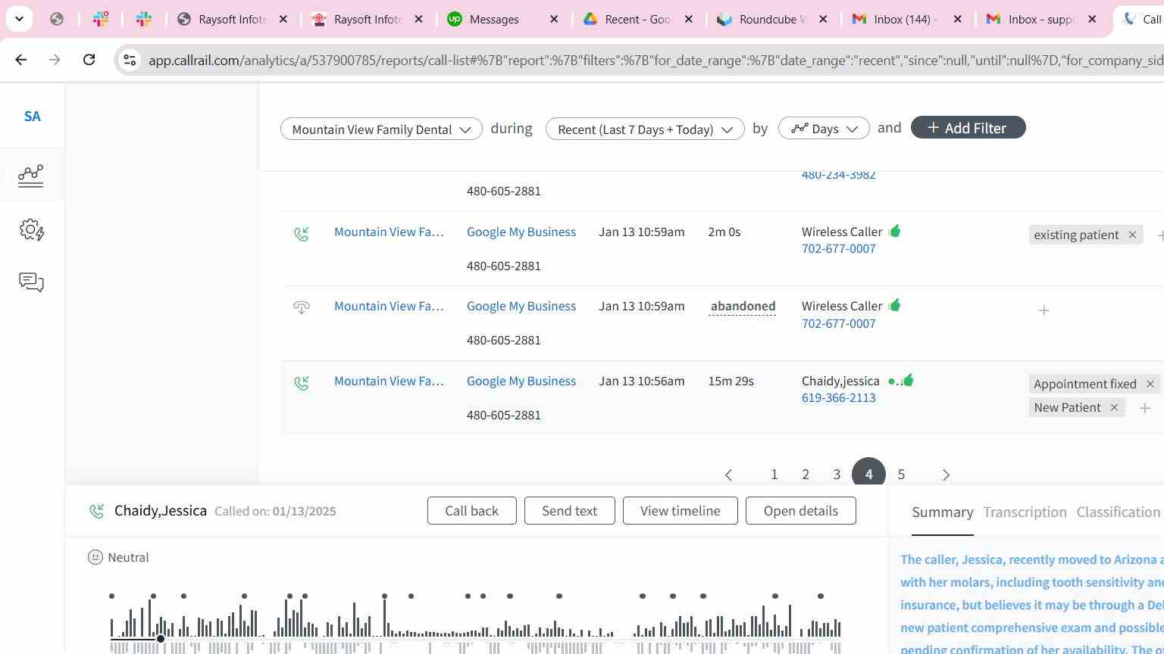Open the Days grouping dropdown
The height and width of the screenshot is (654, 1164).
[824, 129]
